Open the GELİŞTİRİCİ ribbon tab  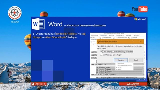[136, 35]
